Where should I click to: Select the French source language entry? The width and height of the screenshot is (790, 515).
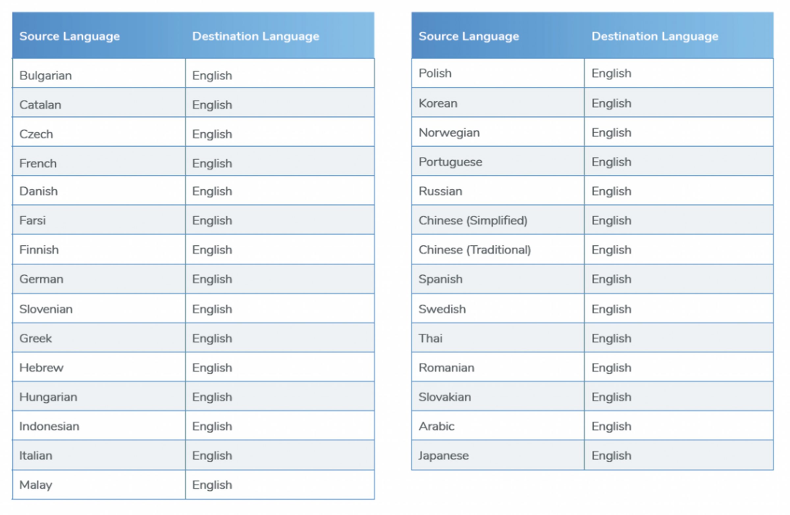[99, 161]
